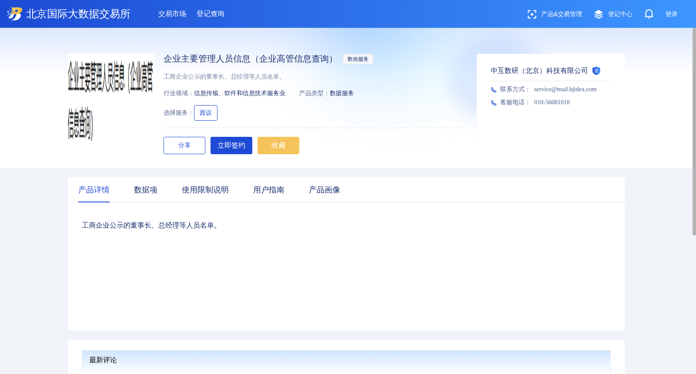Click the enterprise verified shield badge
Viewport: 696px width, 374px height.
point(596,71)
